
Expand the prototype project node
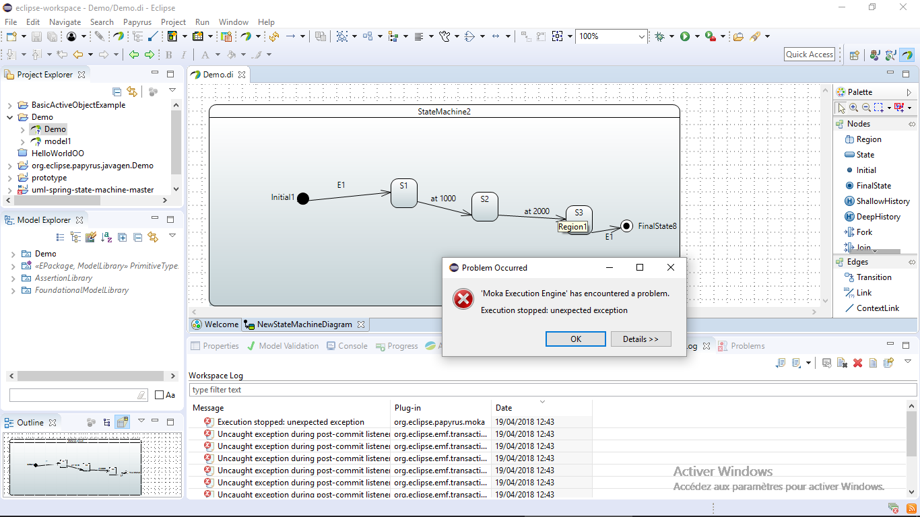click(10, 178)
